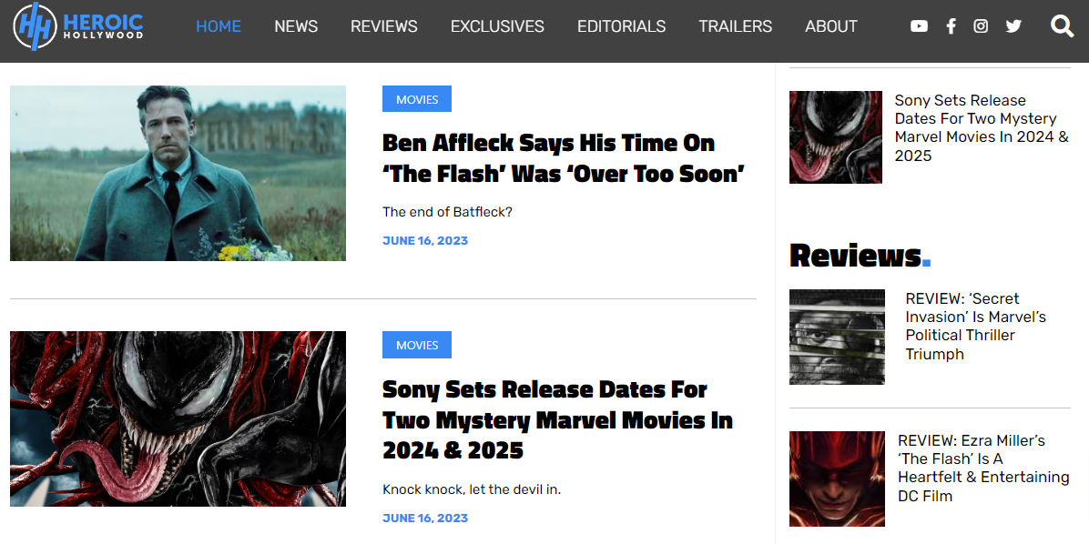1089x544 pixels.
Task: Open the About menu item
Action: point(831,26)
